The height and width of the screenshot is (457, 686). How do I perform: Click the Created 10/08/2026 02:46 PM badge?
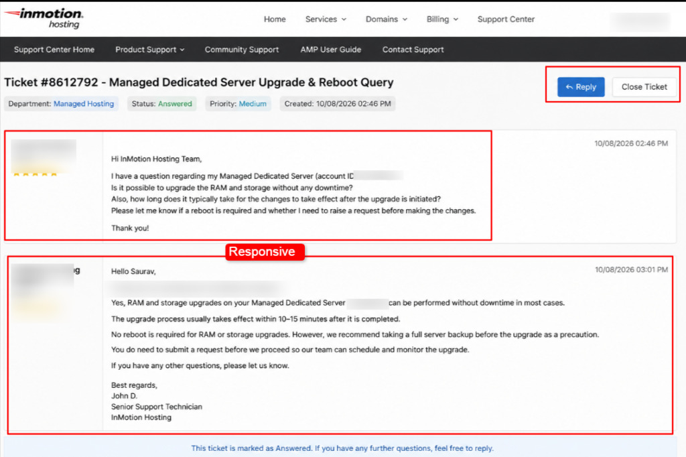(338, 104)
